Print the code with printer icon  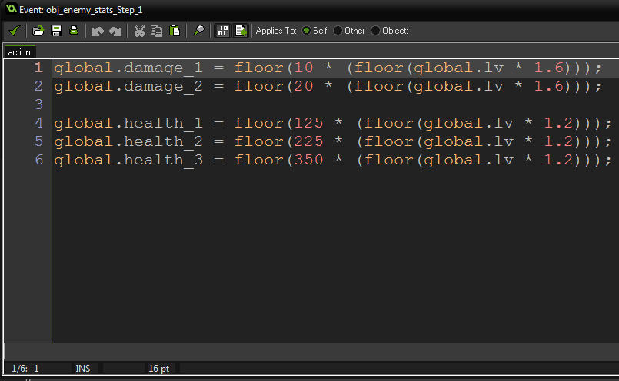(74, 31)
